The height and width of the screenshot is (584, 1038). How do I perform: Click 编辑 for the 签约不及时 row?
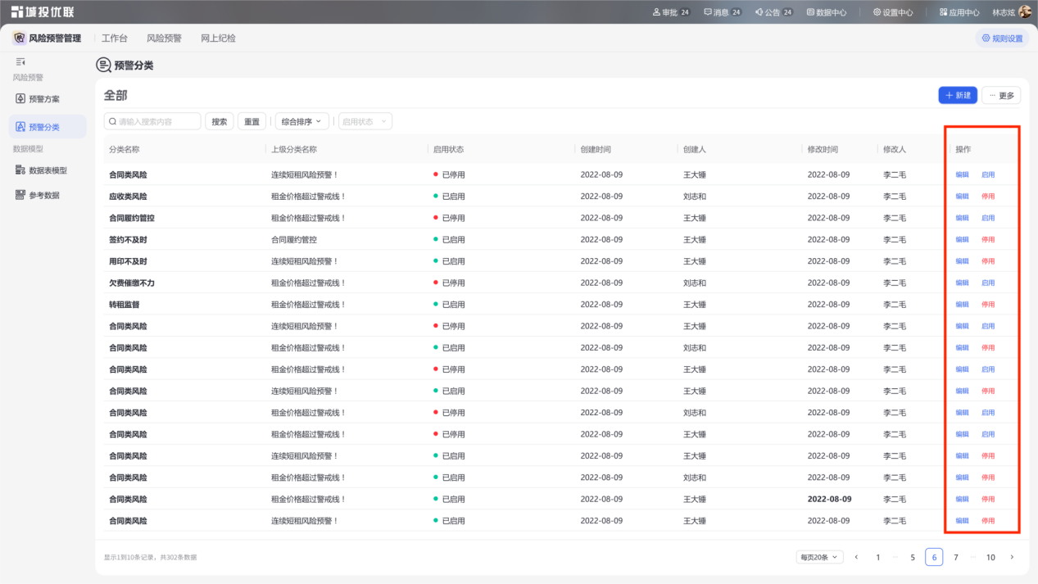coord(962,240)
